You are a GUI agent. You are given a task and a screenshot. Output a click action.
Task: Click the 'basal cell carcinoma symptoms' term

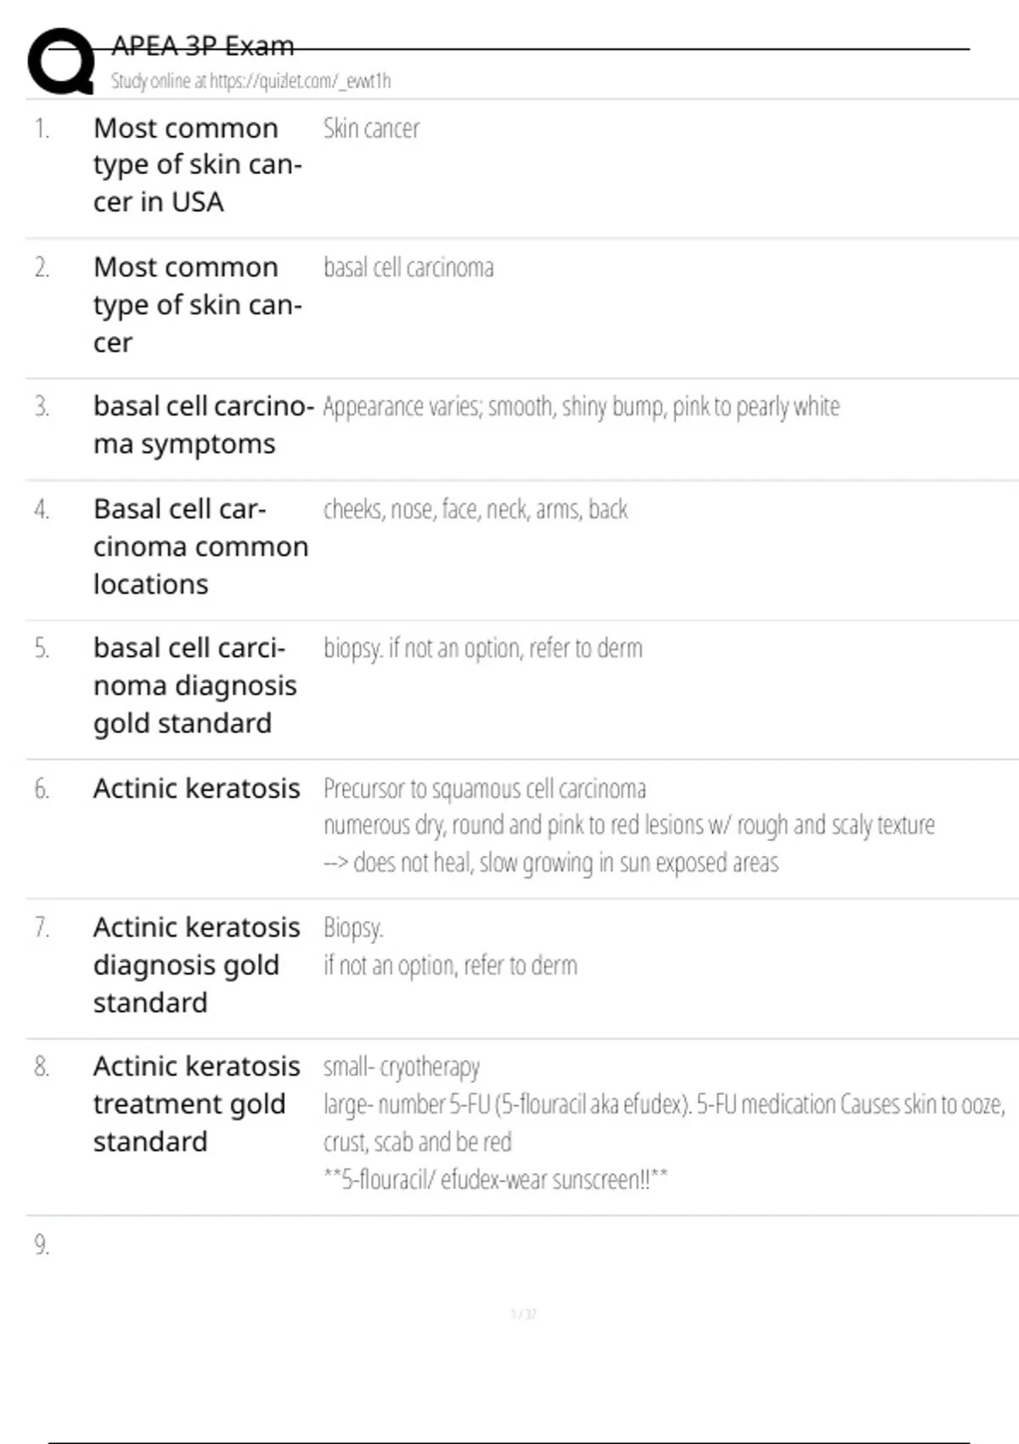click(203, 425)
